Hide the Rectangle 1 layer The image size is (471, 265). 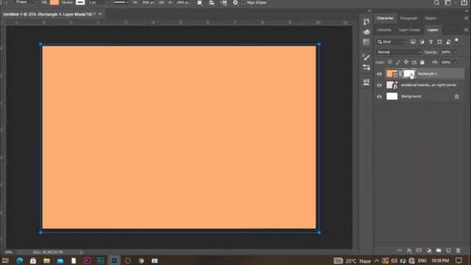click(380, 74)
